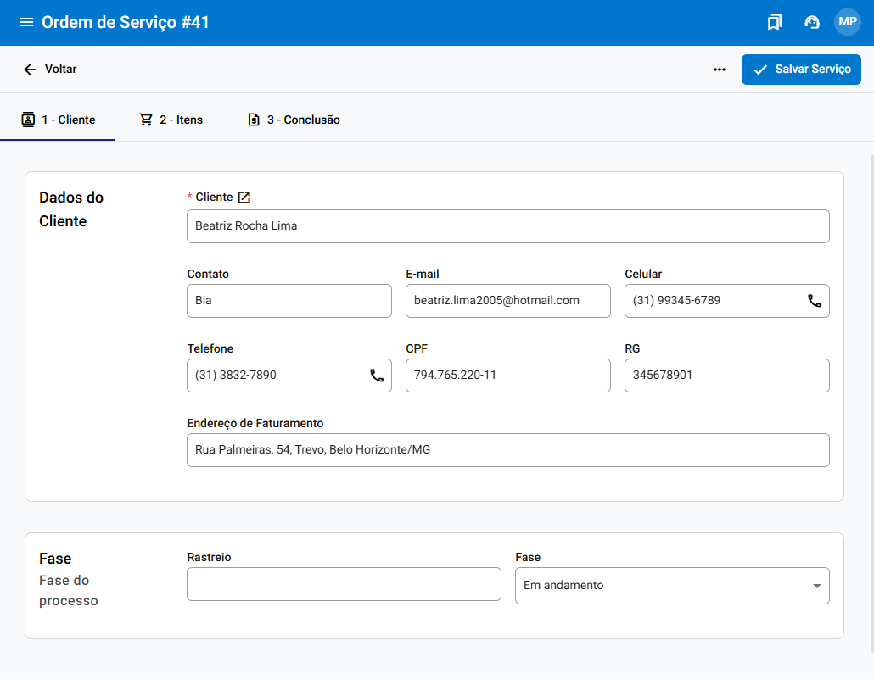Expand the Fase dropdown showing Em andamento
874x679 pixels.
671,586
